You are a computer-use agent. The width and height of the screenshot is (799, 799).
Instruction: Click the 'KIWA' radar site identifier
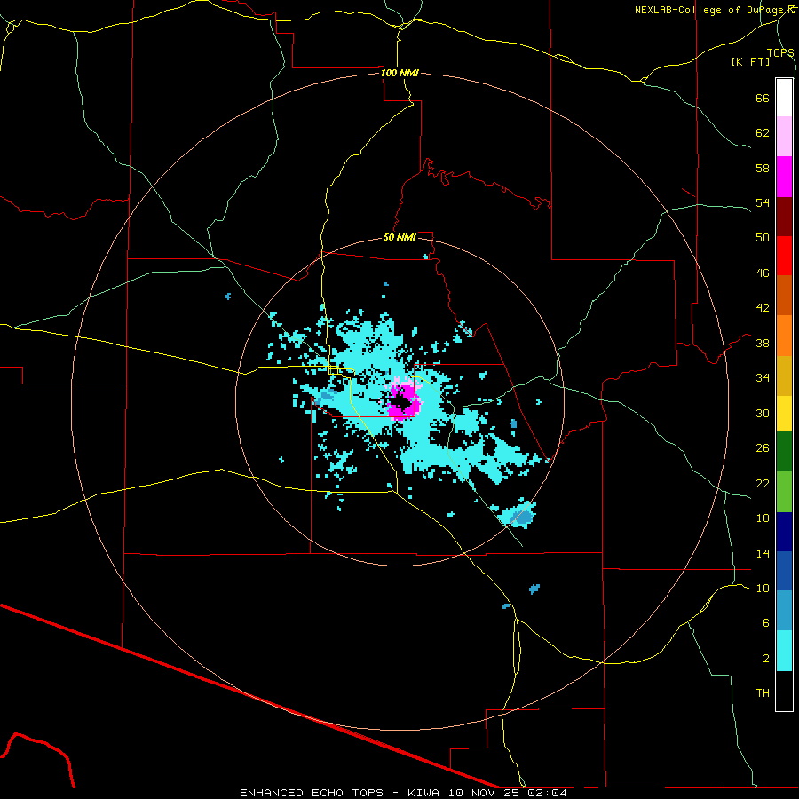423,793
